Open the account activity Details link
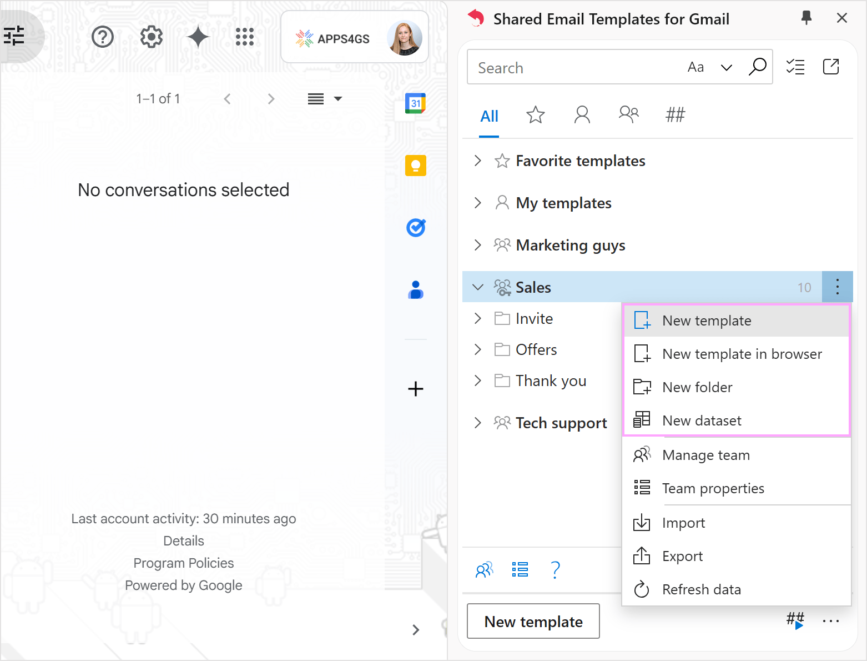The height and width of the screenshot is (661, 867). point(184,541)
